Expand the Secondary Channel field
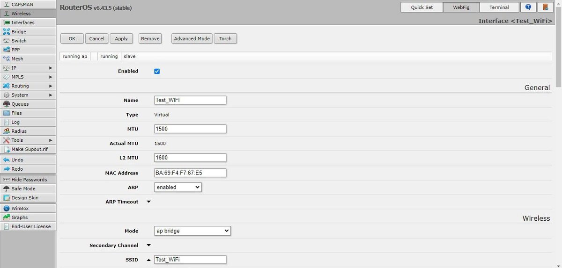 click(x=149, y=245)
